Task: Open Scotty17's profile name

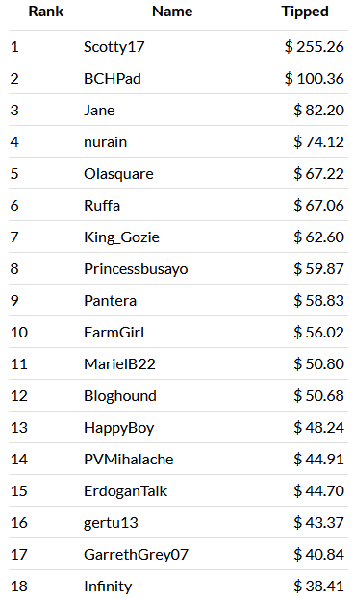Action: tap(114, 47)
